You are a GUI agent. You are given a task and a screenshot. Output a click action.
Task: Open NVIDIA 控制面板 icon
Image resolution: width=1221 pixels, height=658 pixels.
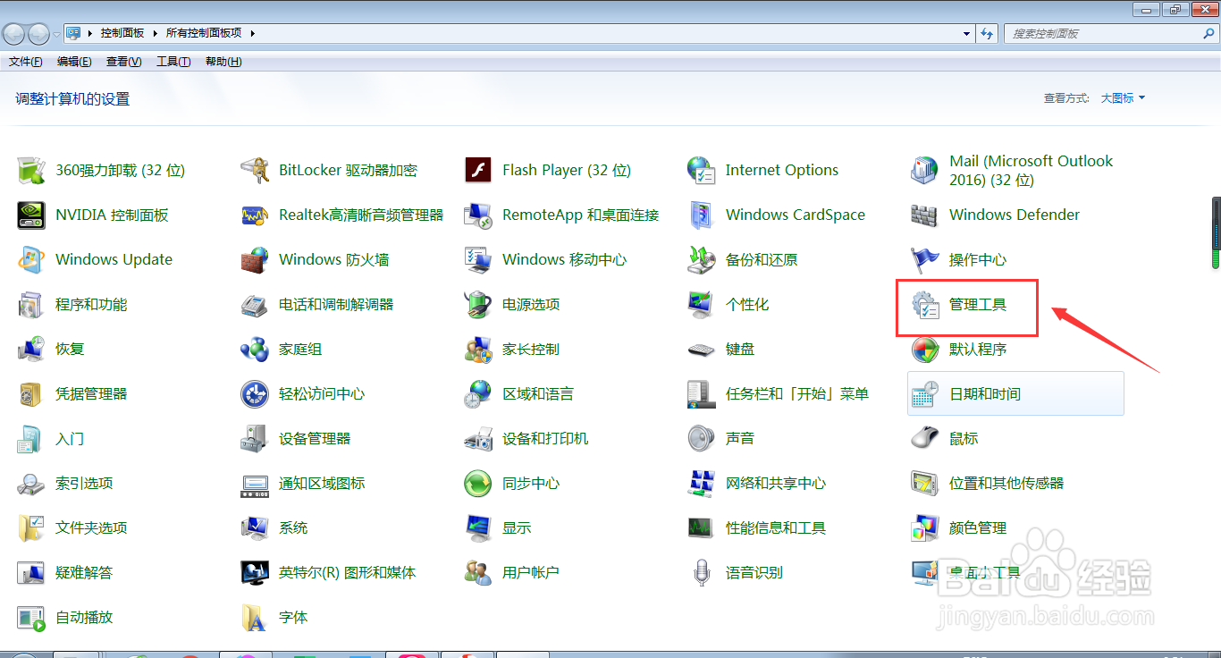31,215
